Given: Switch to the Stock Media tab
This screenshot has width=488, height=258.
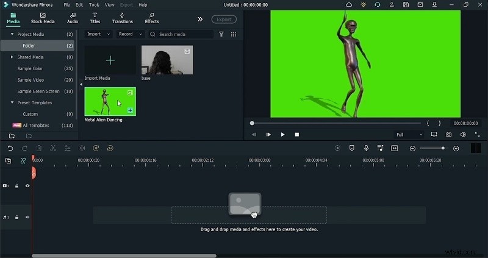Looking at the screenshot, I should (x=43, y=18).
